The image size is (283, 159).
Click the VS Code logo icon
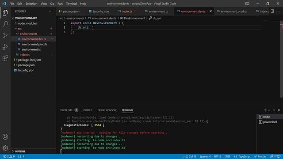pyautogui.click(x=4, y=4)
